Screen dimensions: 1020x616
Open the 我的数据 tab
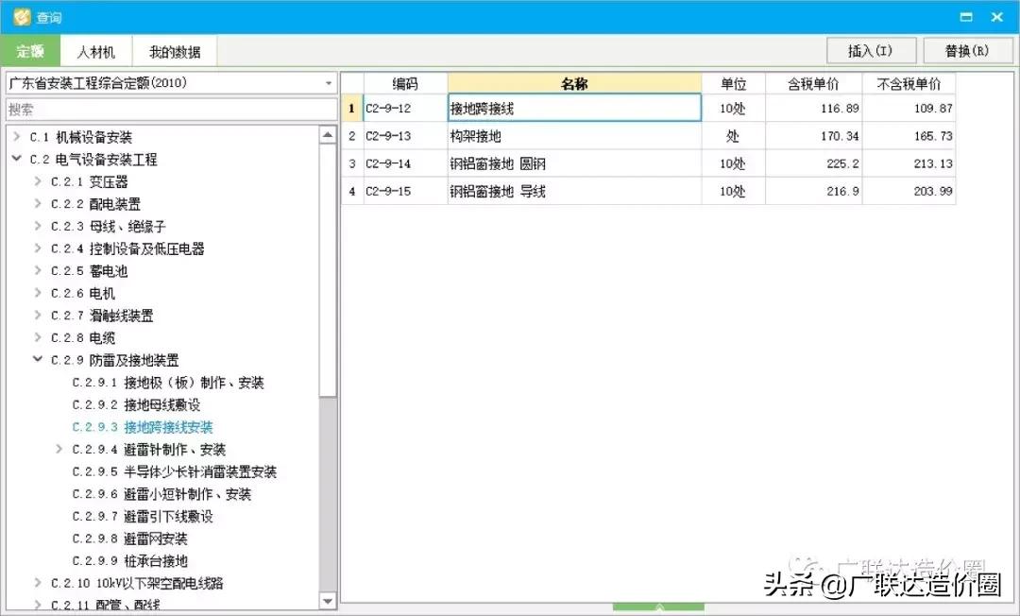(x=175, y=51)
